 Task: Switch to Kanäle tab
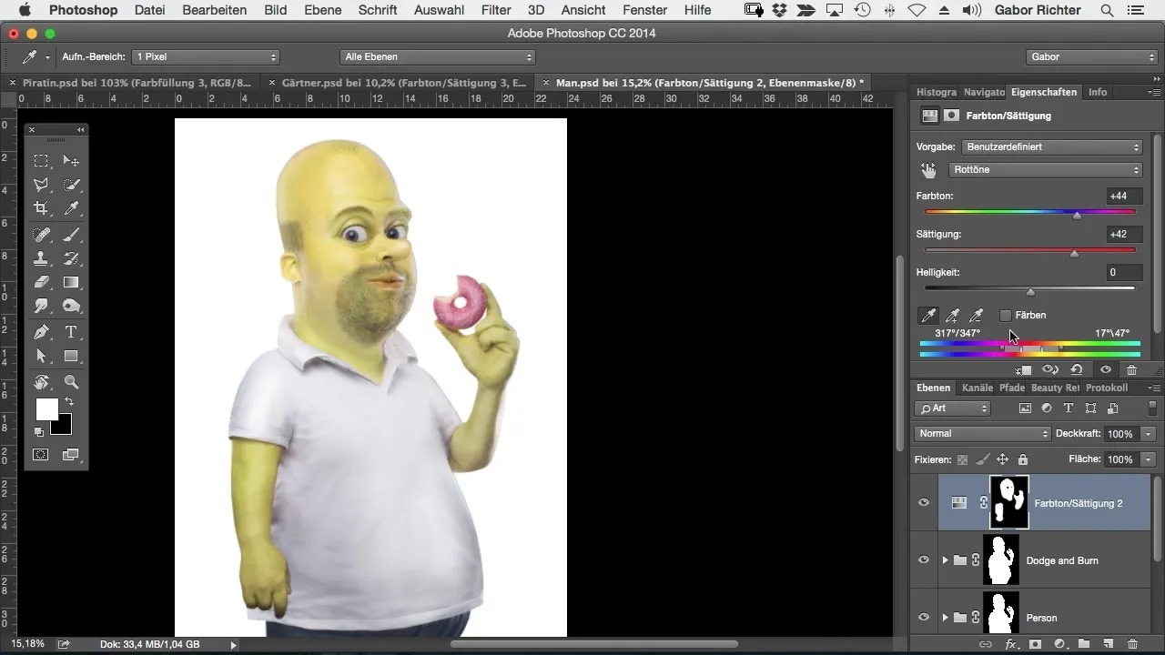click(976, 388)
